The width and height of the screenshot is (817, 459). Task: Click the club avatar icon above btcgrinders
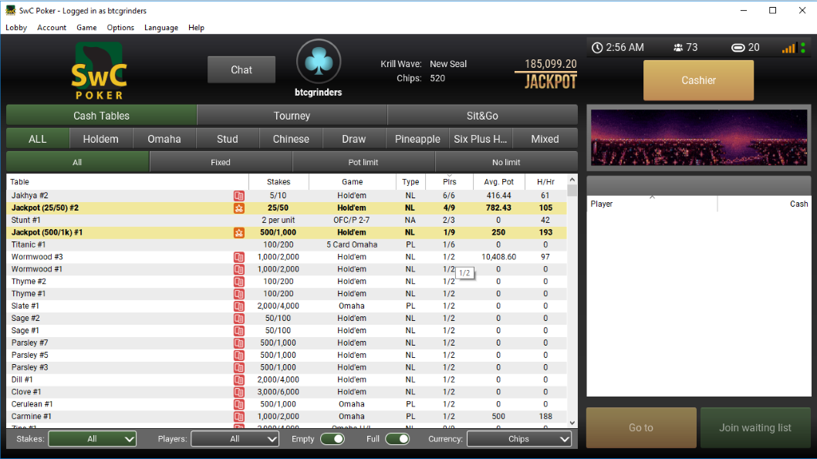pyautogui.click(x=319, y=62)
